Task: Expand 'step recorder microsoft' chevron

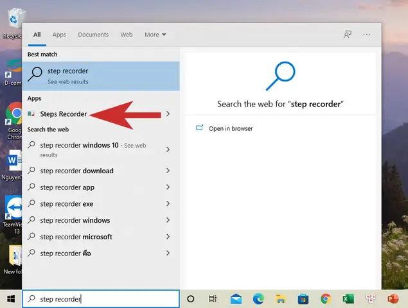Action: point(168,237)
